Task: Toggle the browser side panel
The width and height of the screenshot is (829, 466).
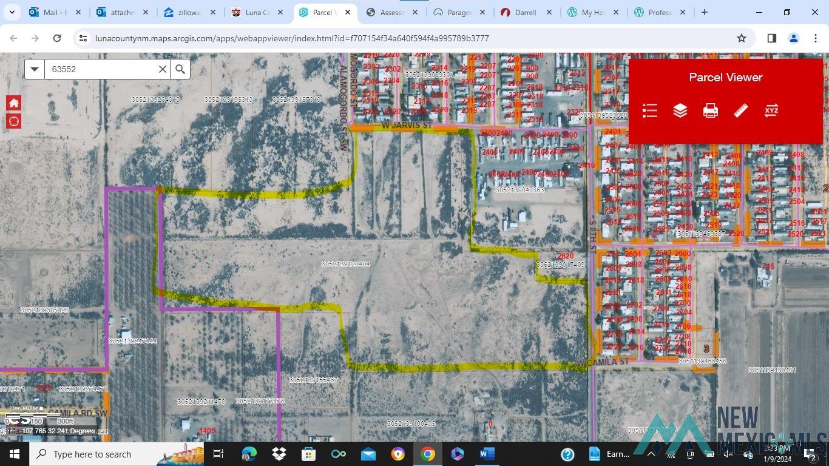Action: (771, 38)
